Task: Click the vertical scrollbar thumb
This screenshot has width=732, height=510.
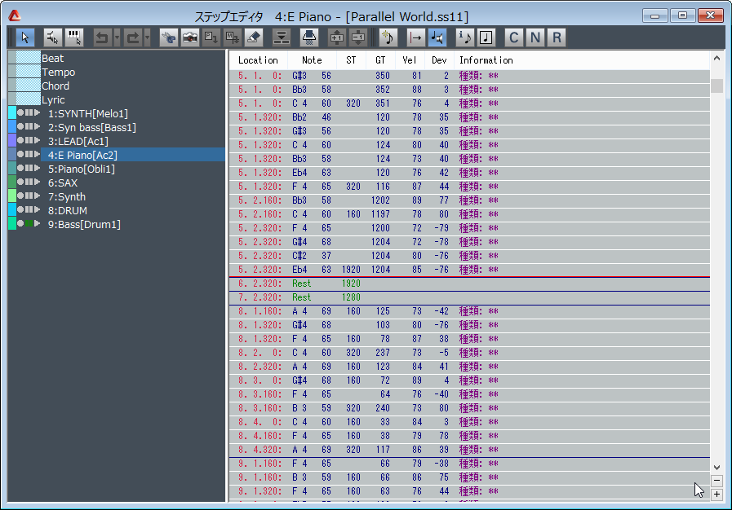Action: tap(716, 86)
